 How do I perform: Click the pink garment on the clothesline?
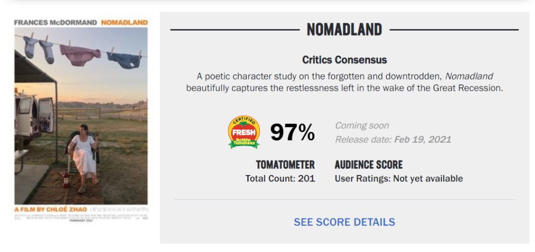coord(80,54)
